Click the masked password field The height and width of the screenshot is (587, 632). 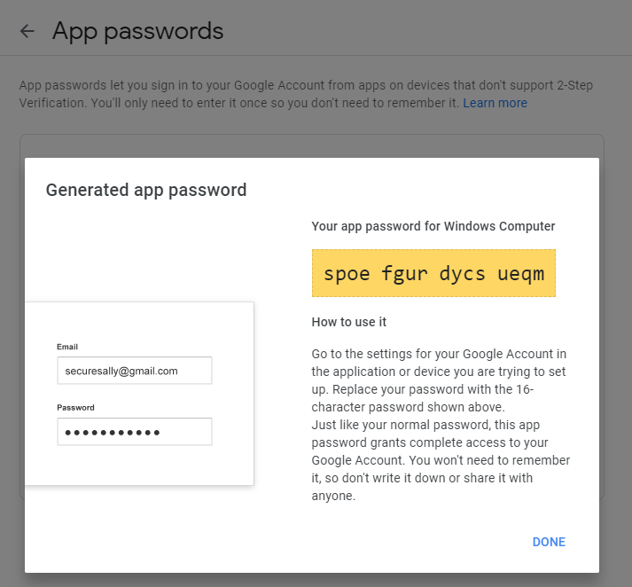coord(134,432)
